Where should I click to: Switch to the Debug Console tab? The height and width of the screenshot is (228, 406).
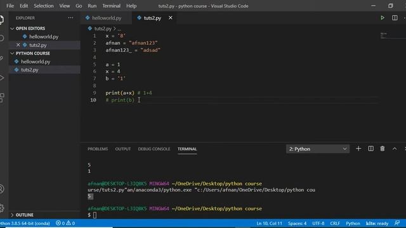coord(154,149)
